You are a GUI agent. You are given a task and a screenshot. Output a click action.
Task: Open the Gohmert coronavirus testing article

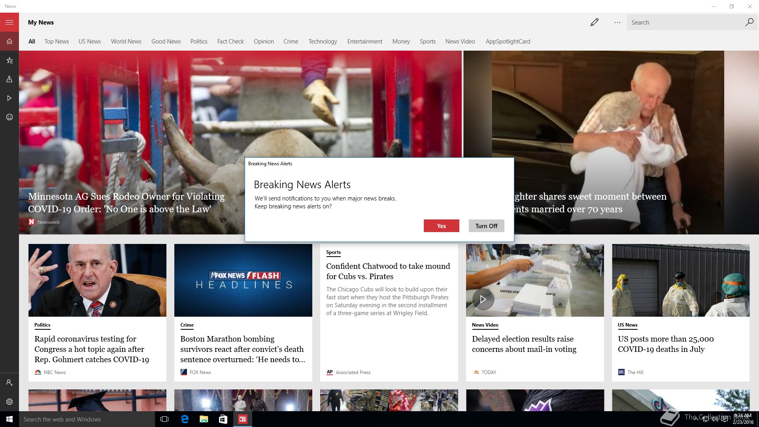[92, 349]
